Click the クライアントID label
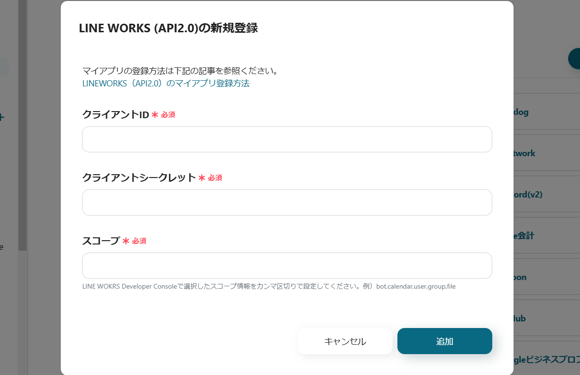 point(116,114)
